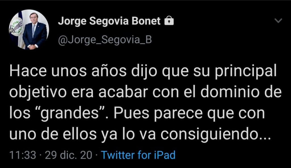Click the word principal in the tweet
Image resolution: width=291 pixels, height=168 pixels.
246,71
